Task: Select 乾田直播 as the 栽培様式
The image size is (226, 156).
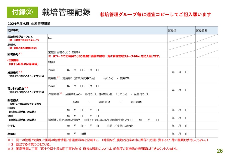Action: tap(136, 102)
